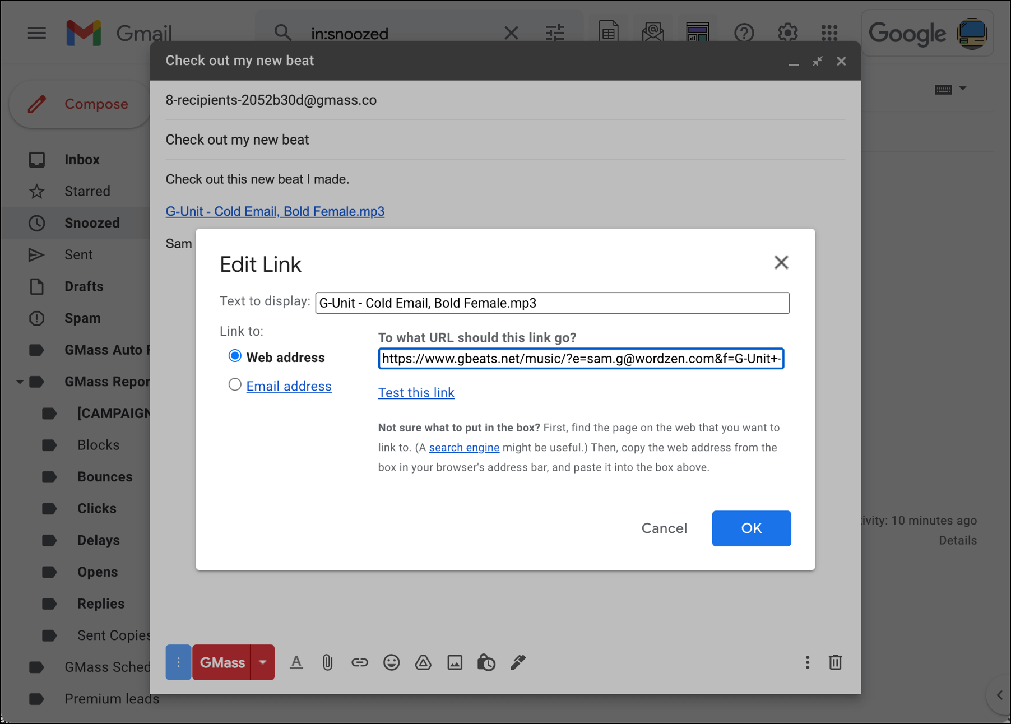Image resolution: width=1011 pixels, height=724 pixels.
Task: Open G-Unit mp3 link in email body
Action: pos(275,211)
